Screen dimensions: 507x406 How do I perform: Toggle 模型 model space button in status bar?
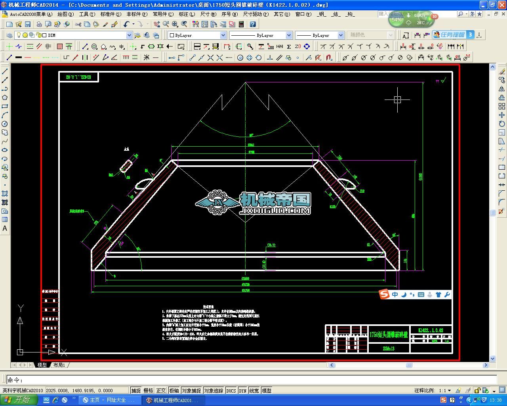tap(267, 391)
